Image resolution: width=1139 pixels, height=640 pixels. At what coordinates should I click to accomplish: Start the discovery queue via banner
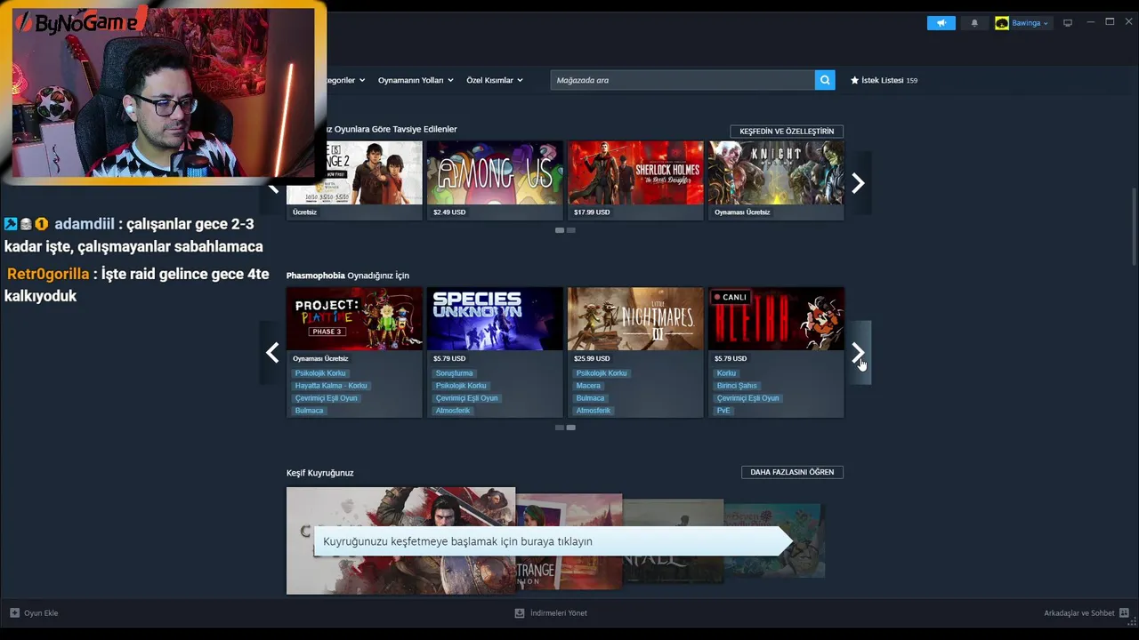pos(552,541)
